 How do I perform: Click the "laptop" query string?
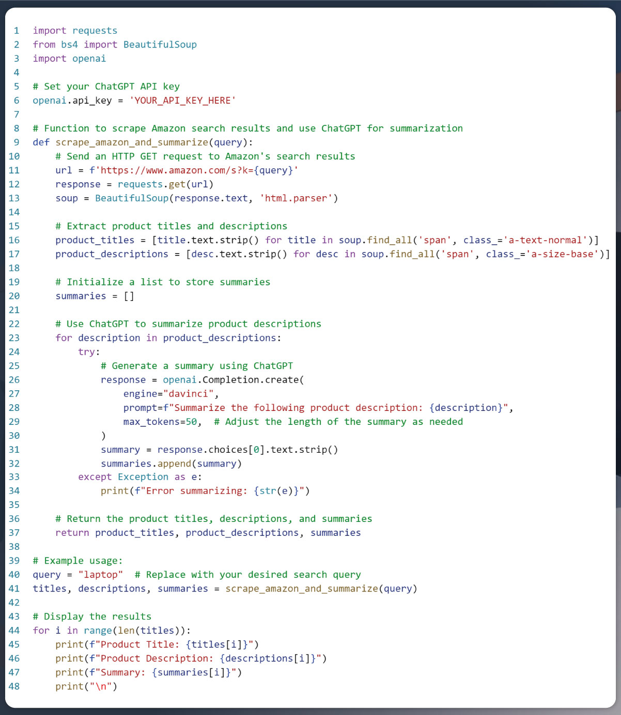(100, 574)
